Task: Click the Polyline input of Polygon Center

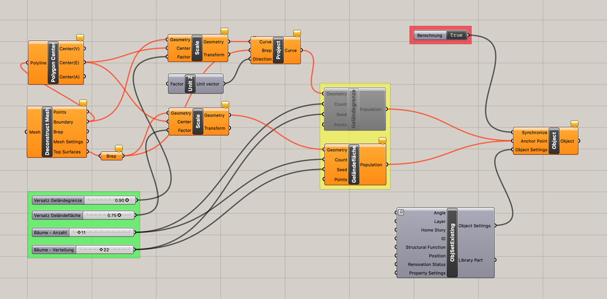Action: [x=38, y=63]
